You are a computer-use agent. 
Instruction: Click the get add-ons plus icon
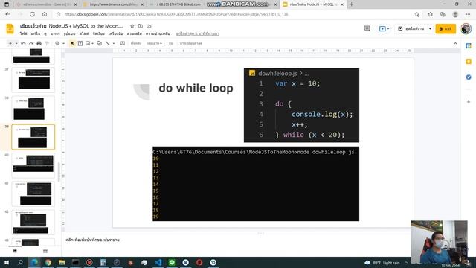(x=469, y=102)
